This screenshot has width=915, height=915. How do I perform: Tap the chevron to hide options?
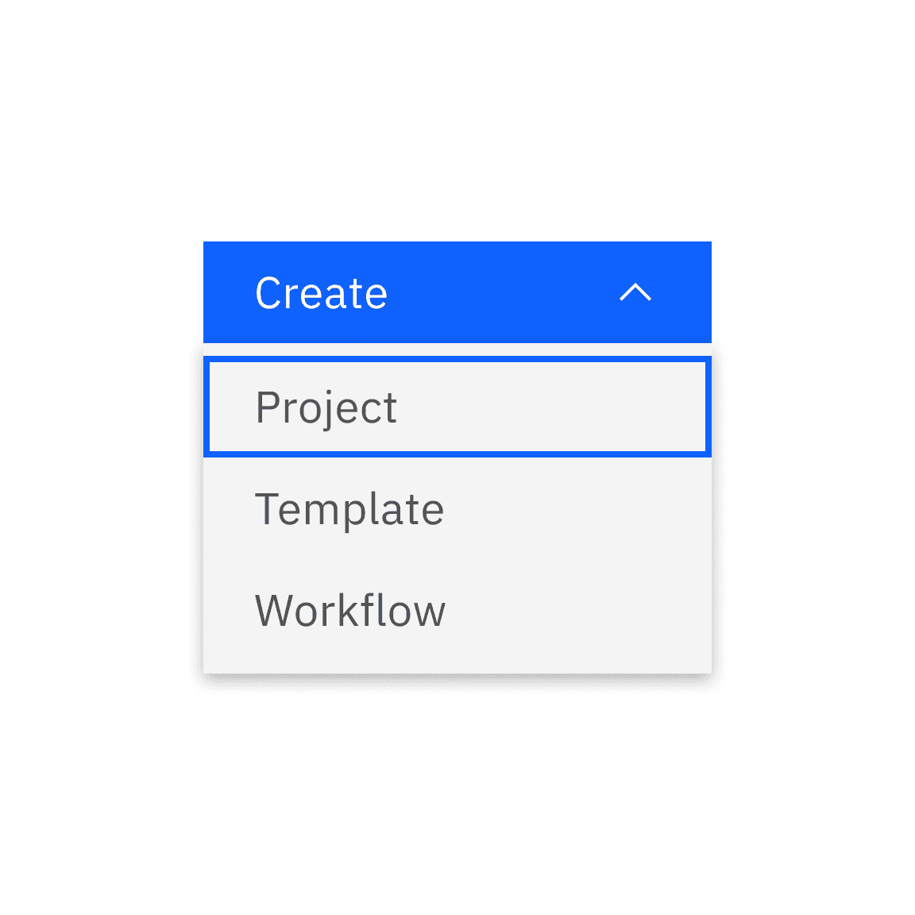[x=635, y=293]
